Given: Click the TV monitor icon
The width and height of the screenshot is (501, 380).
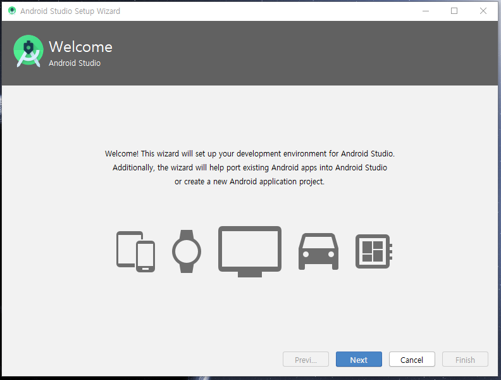Looking at the screenshot, I should [x=250, y=251].
